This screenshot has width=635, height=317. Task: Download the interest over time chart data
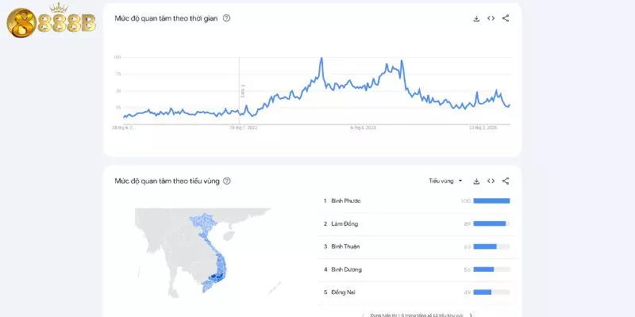pyautogui.click(x=476, y=17)
